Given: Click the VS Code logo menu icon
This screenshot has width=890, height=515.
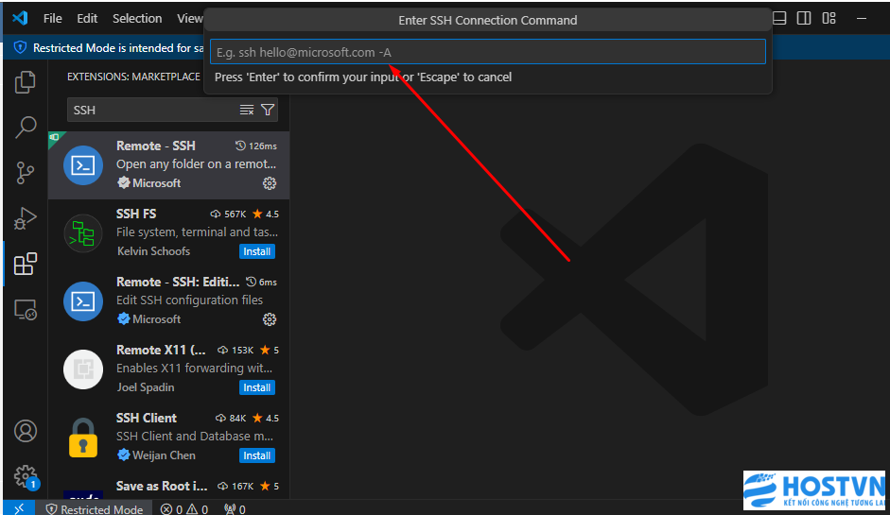Looking at the screenshot, I should (x=20, y=18).
